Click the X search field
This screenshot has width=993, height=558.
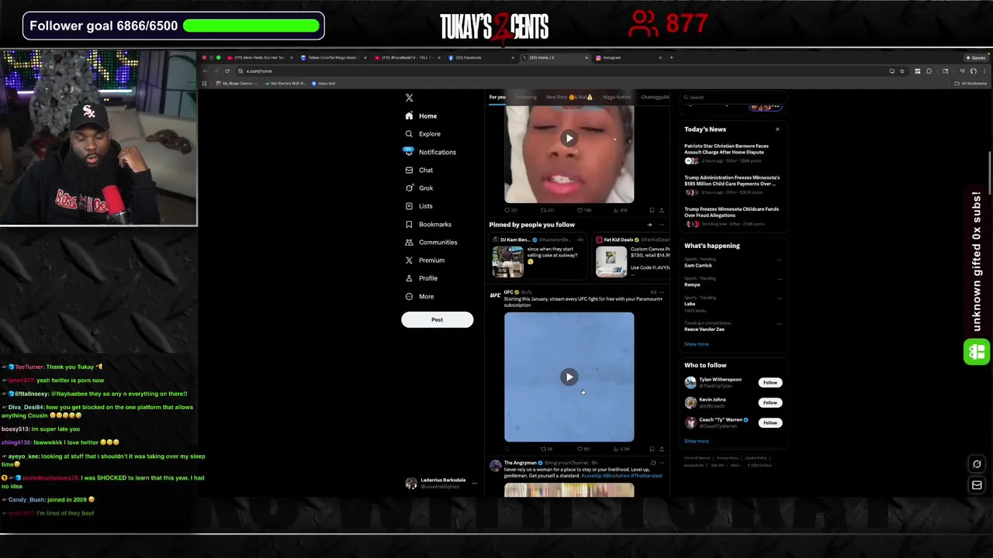point(733,97)
